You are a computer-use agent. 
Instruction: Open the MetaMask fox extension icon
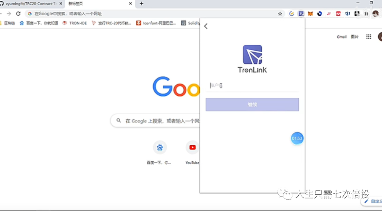(310, 14)
